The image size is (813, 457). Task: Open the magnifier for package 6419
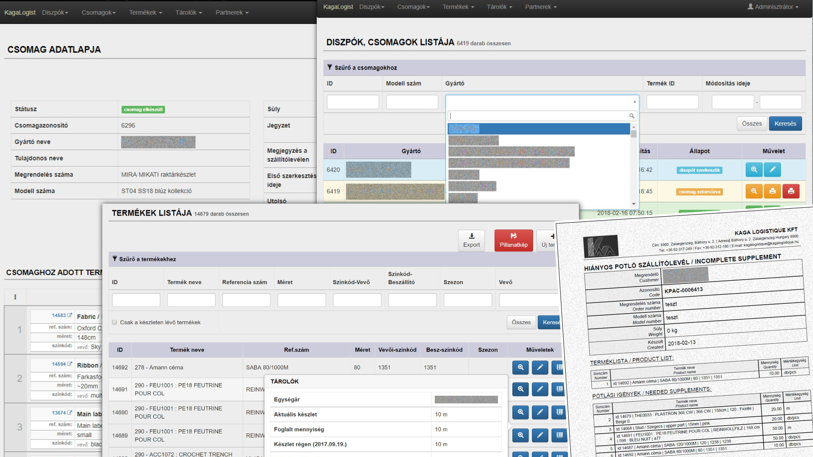[754, 191]
